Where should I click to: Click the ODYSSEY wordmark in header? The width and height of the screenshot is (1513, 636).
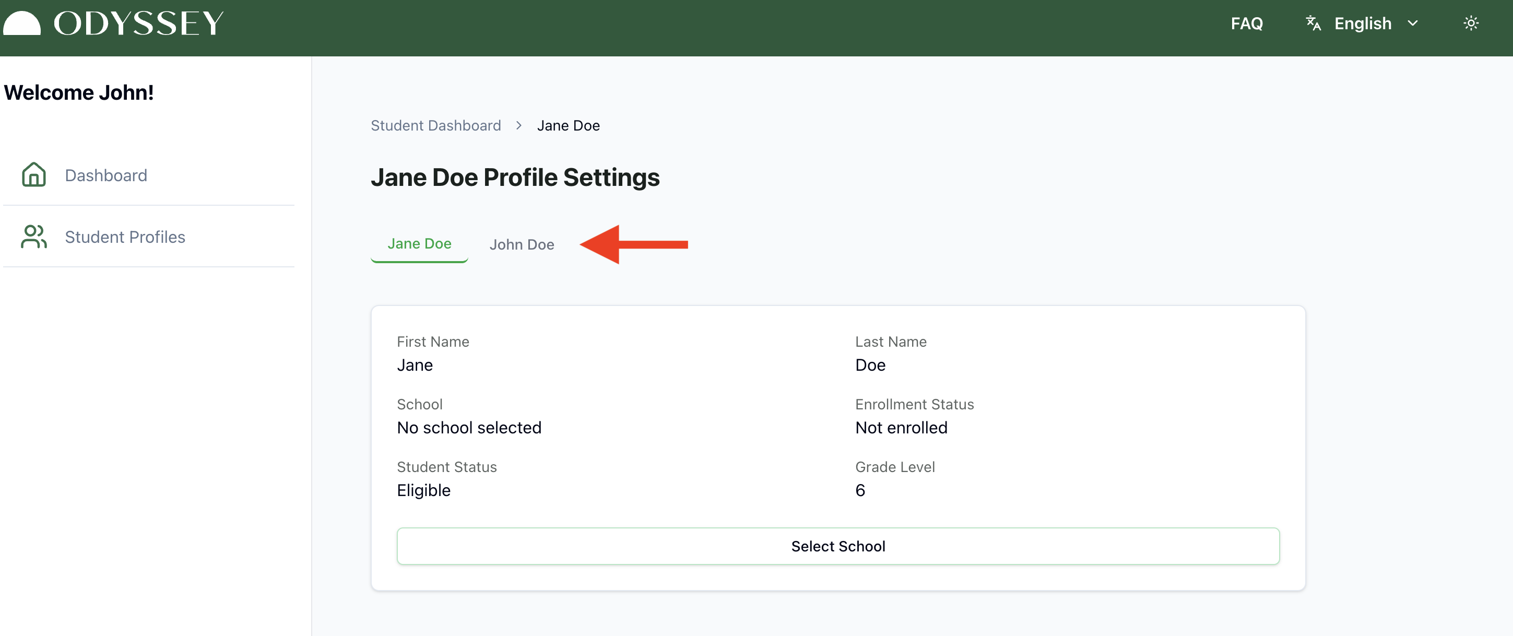(x=139, y=24)
